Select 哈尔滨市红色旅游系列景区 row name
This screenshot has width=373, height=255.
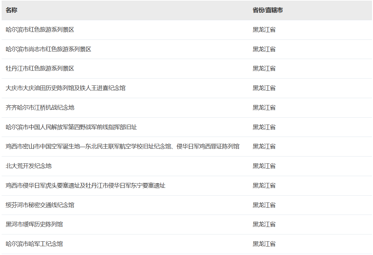(x=40, y=30)
